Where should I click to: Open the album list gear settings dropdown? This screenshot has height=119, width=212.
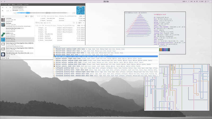(x=32, y=16)
